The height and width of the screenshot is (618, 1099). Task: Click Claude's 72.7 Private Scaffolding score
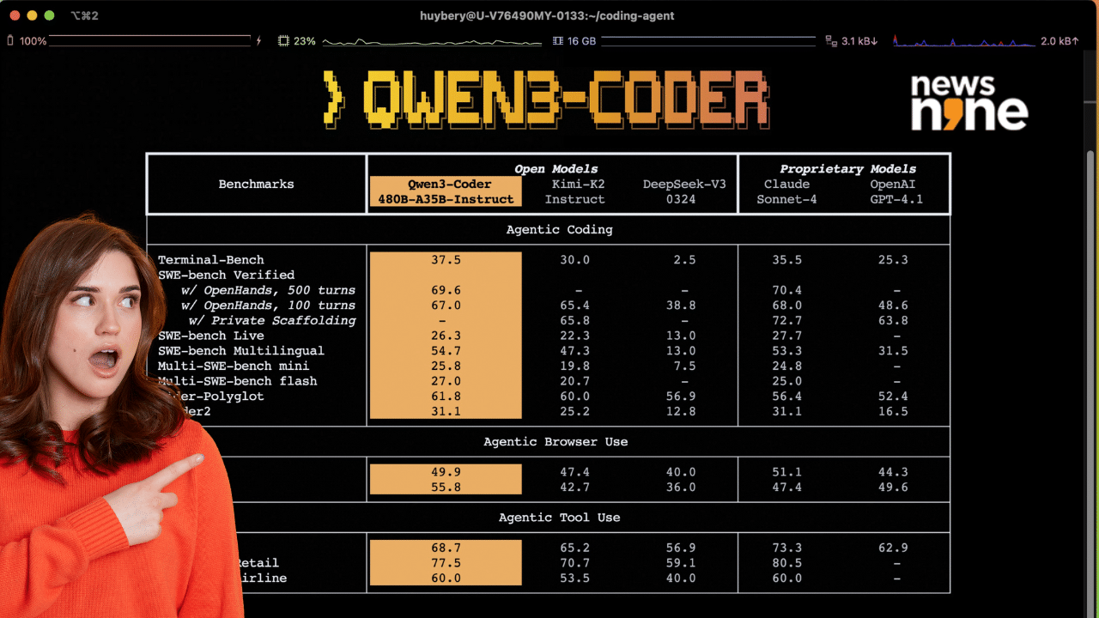(786, 320)
